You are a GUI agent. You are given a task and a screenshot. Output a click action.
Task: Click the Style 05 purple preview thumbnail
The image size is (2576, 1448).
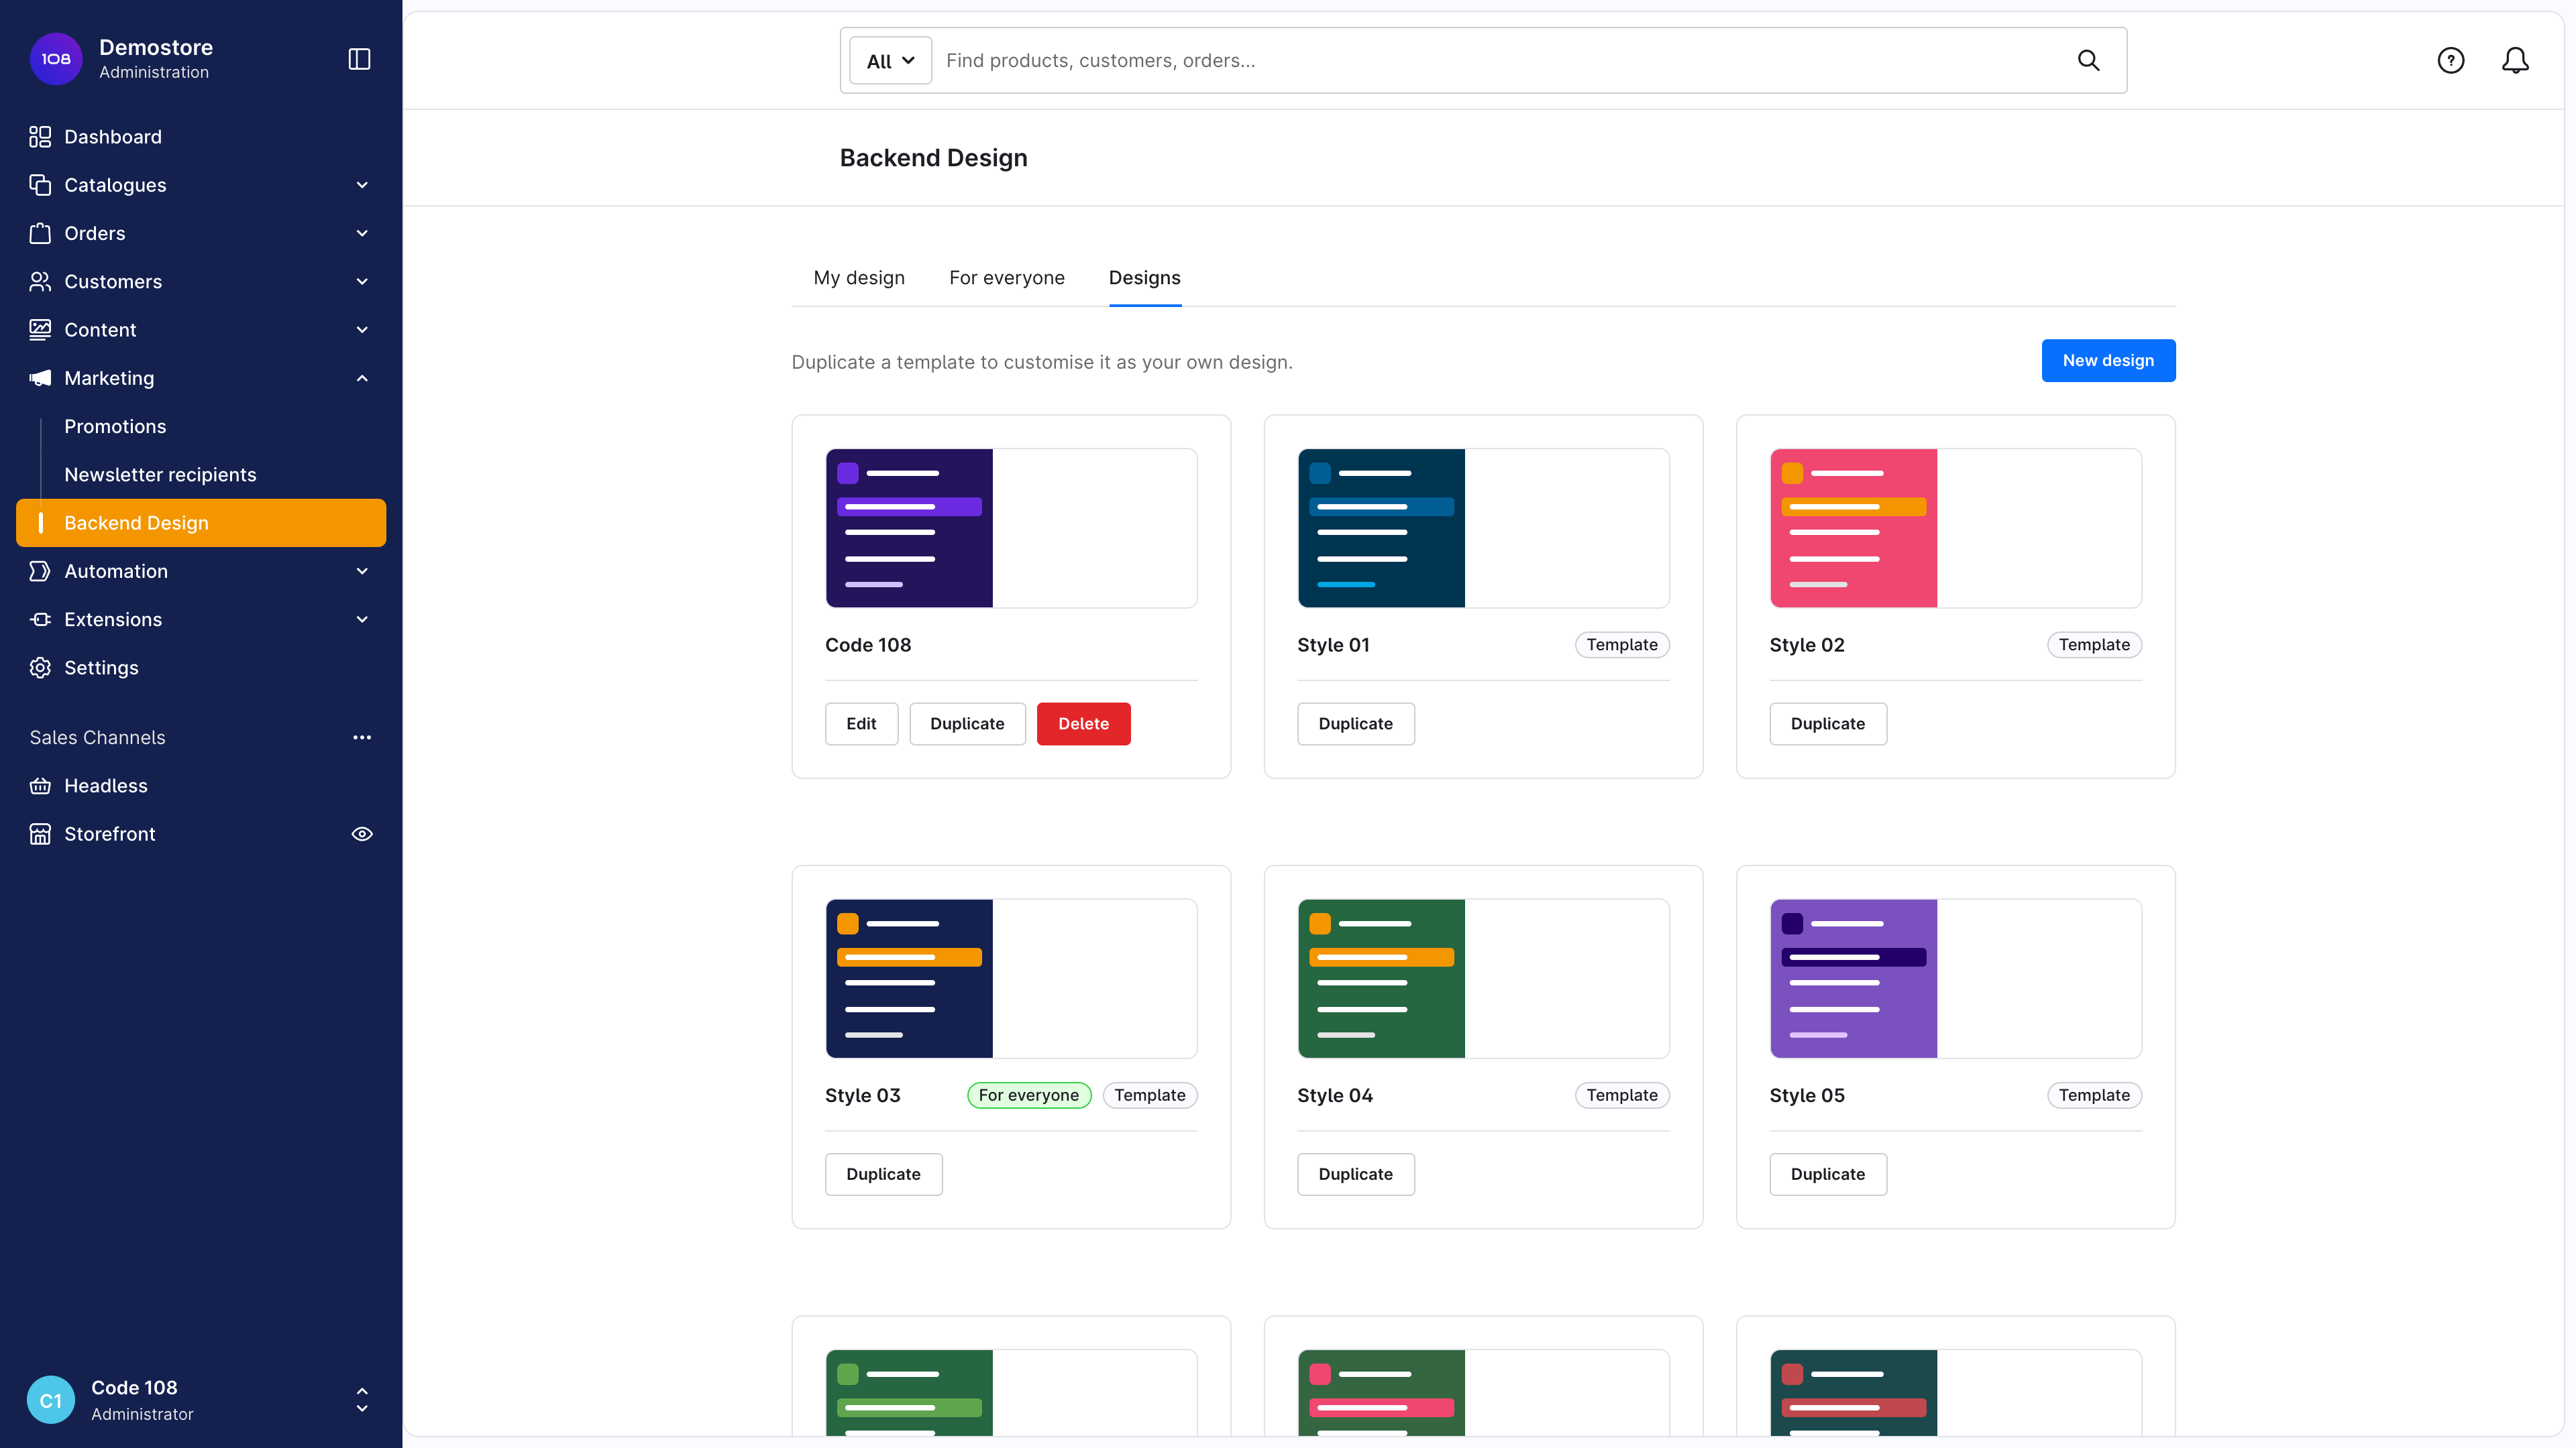pyautogui.click(x=1955, y=978)
